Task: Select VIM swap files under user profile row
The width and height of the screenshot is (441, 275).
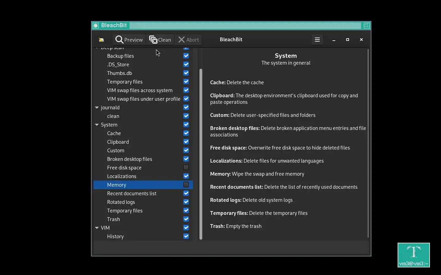Action: (144, 99)
